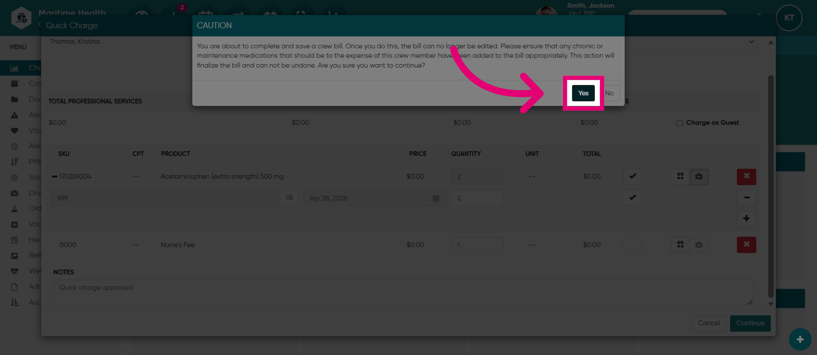Open the warning triangle sidebar item
Screen dimensions: 817x355
(14, 115)
